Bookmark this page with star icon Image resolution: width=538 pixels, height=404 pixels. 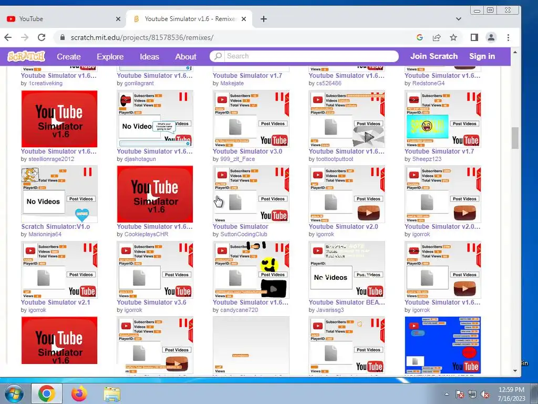tap(453, 37)
